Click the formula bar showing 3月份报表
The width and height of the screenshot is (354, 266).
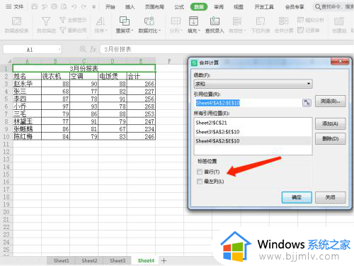pyautogui.click(x=227, y=49)
